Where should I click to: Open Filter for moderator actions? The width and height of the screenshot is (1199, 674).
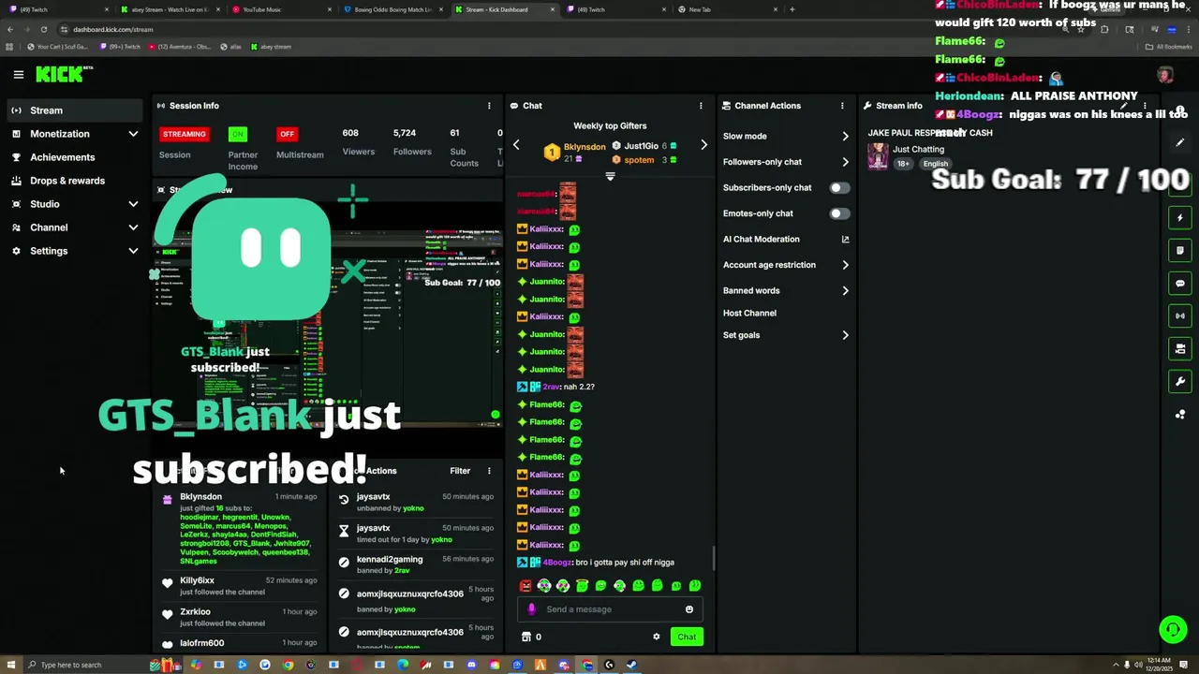(460, 471)
